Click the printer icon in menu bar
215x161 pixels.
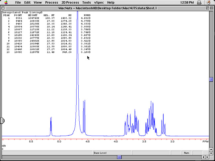[199, 3]
